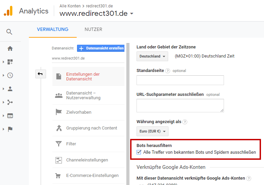Click the URL-Suchparameter ausschließen text area
This screenshot has height=185, width=264.
(x=180, y=106)
